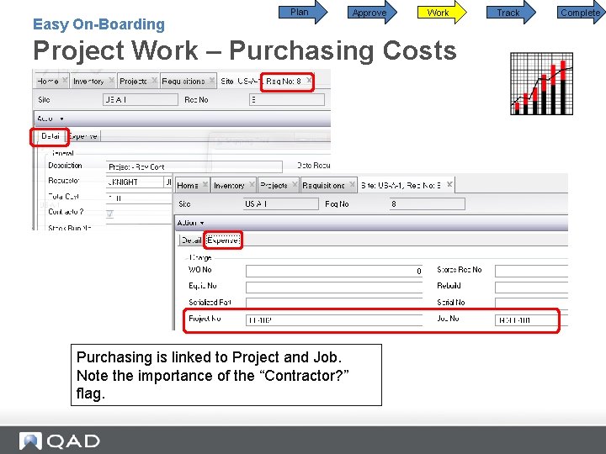Screen dimensions: 606x454
Task: Click Site field in back window
Action: click(141, 99)
